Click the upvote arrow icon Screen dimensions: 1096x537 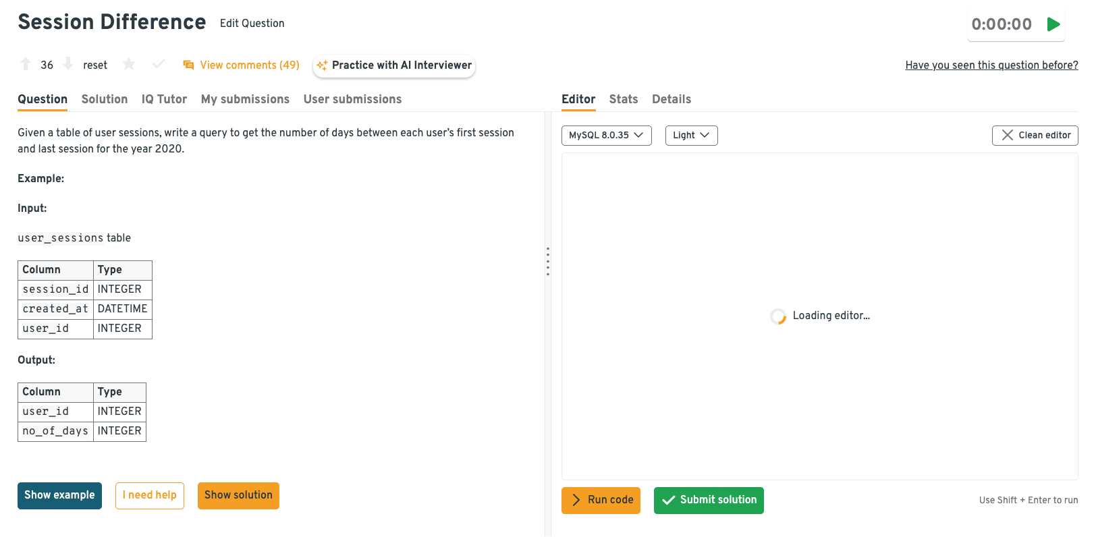coord(26,64)
